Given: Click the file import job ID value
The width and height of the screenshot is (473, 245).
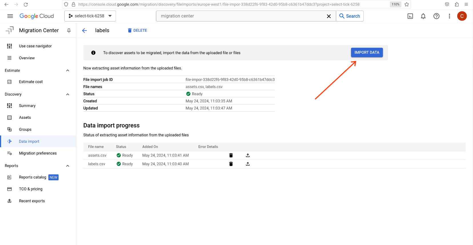Looking at the screenshot, I should (x=230, y=79).
